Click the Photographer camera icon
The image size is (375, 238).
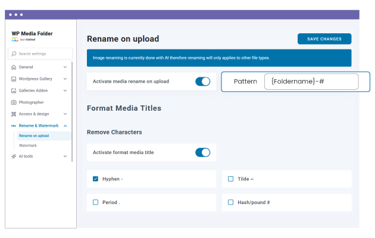click(x=14, y=102)
